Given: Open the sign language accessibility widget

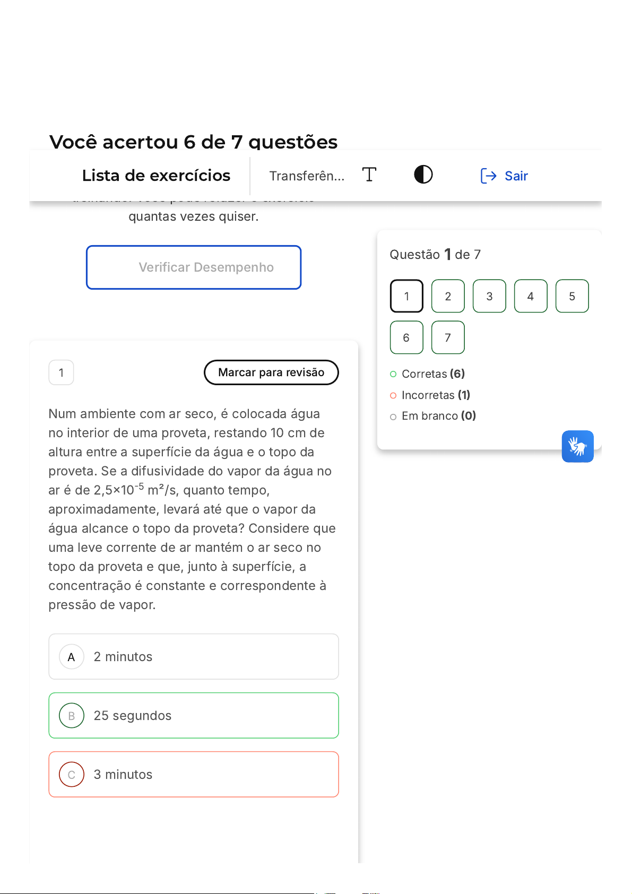Looking at the screenshot, I should click(x=577, y=446).
